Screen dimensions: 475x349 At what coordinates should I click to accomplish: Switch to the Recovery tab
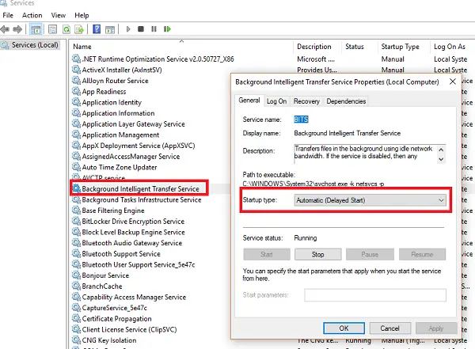pyautogui.click(x=306, y=101)
